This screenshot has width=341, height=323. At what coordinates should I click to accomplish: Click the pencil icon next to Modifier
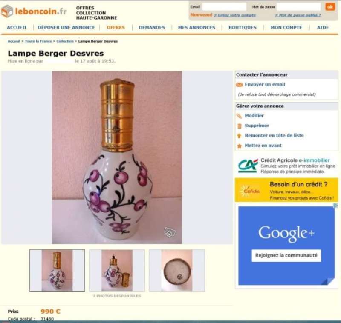(239, 116)
